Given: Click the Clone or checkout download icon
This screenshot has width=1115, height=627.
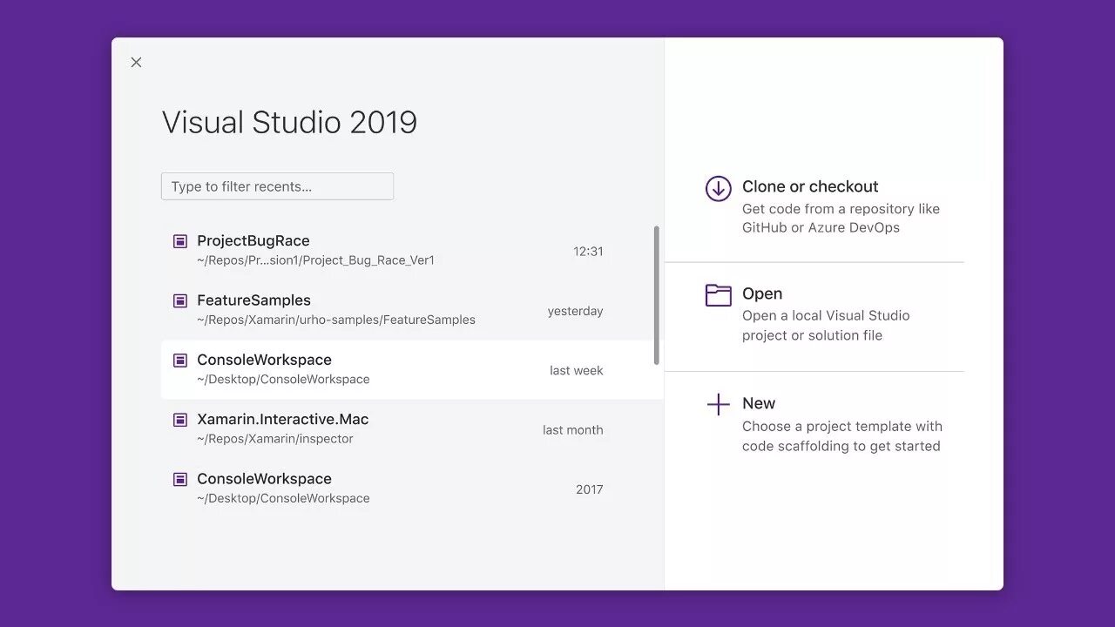Looking at the screenshot, I should pyautogui.click(x=718, y=188).
